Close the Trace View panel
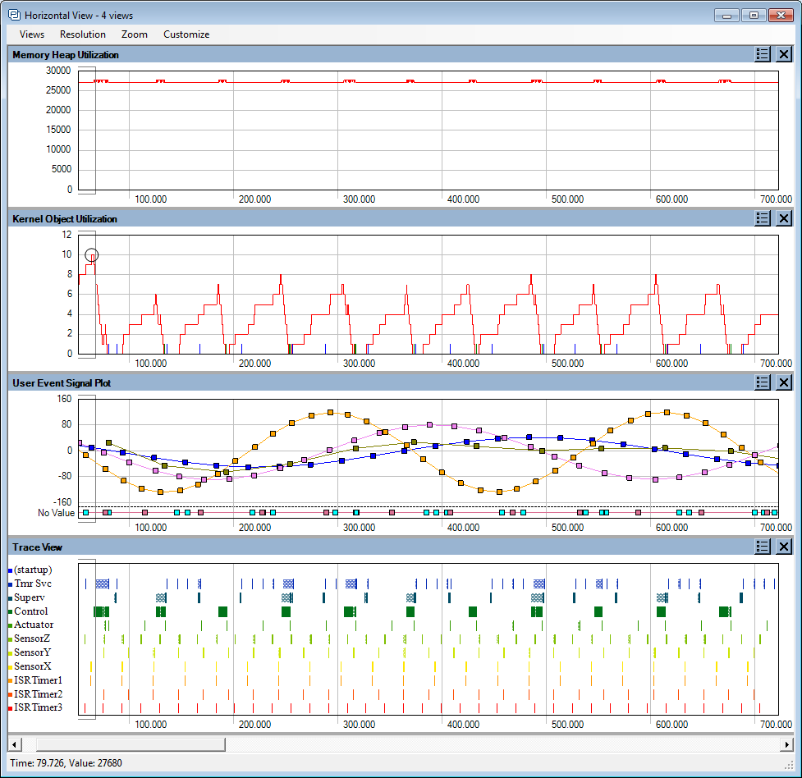This screenshot has height=778, width=802. [x=784, y=547]
